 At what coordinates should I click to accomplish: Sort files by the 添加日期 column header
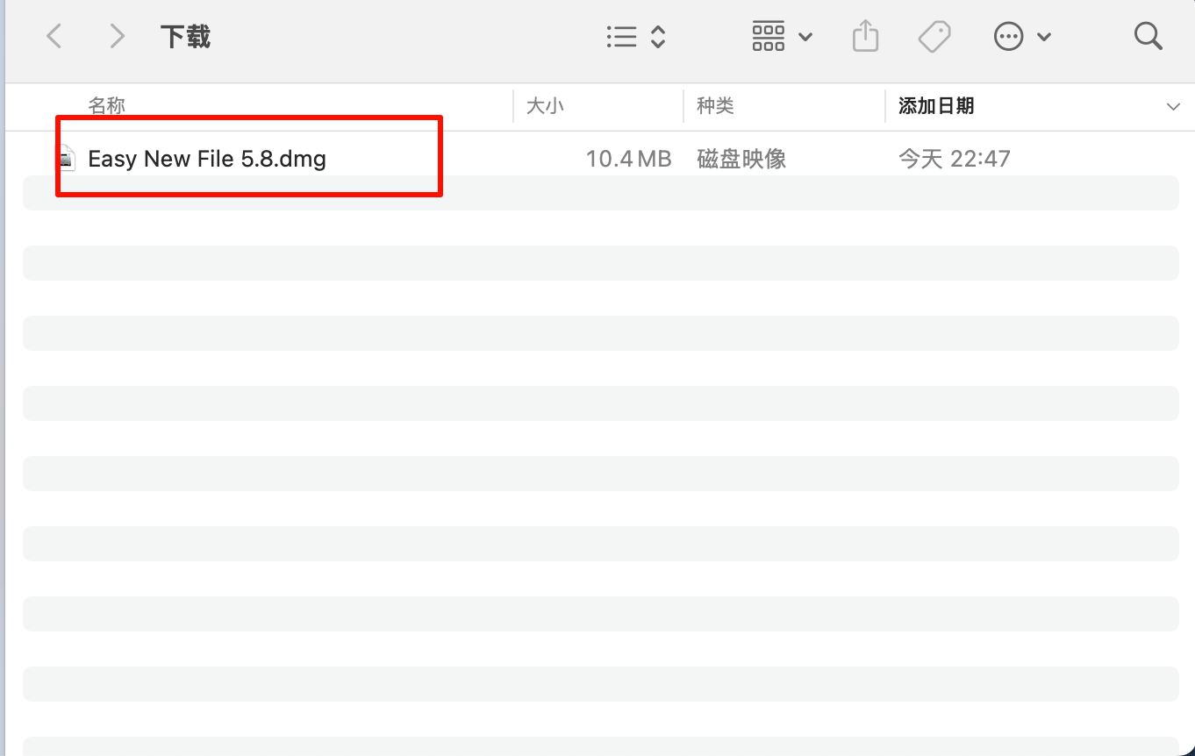(x=936, y=106)
